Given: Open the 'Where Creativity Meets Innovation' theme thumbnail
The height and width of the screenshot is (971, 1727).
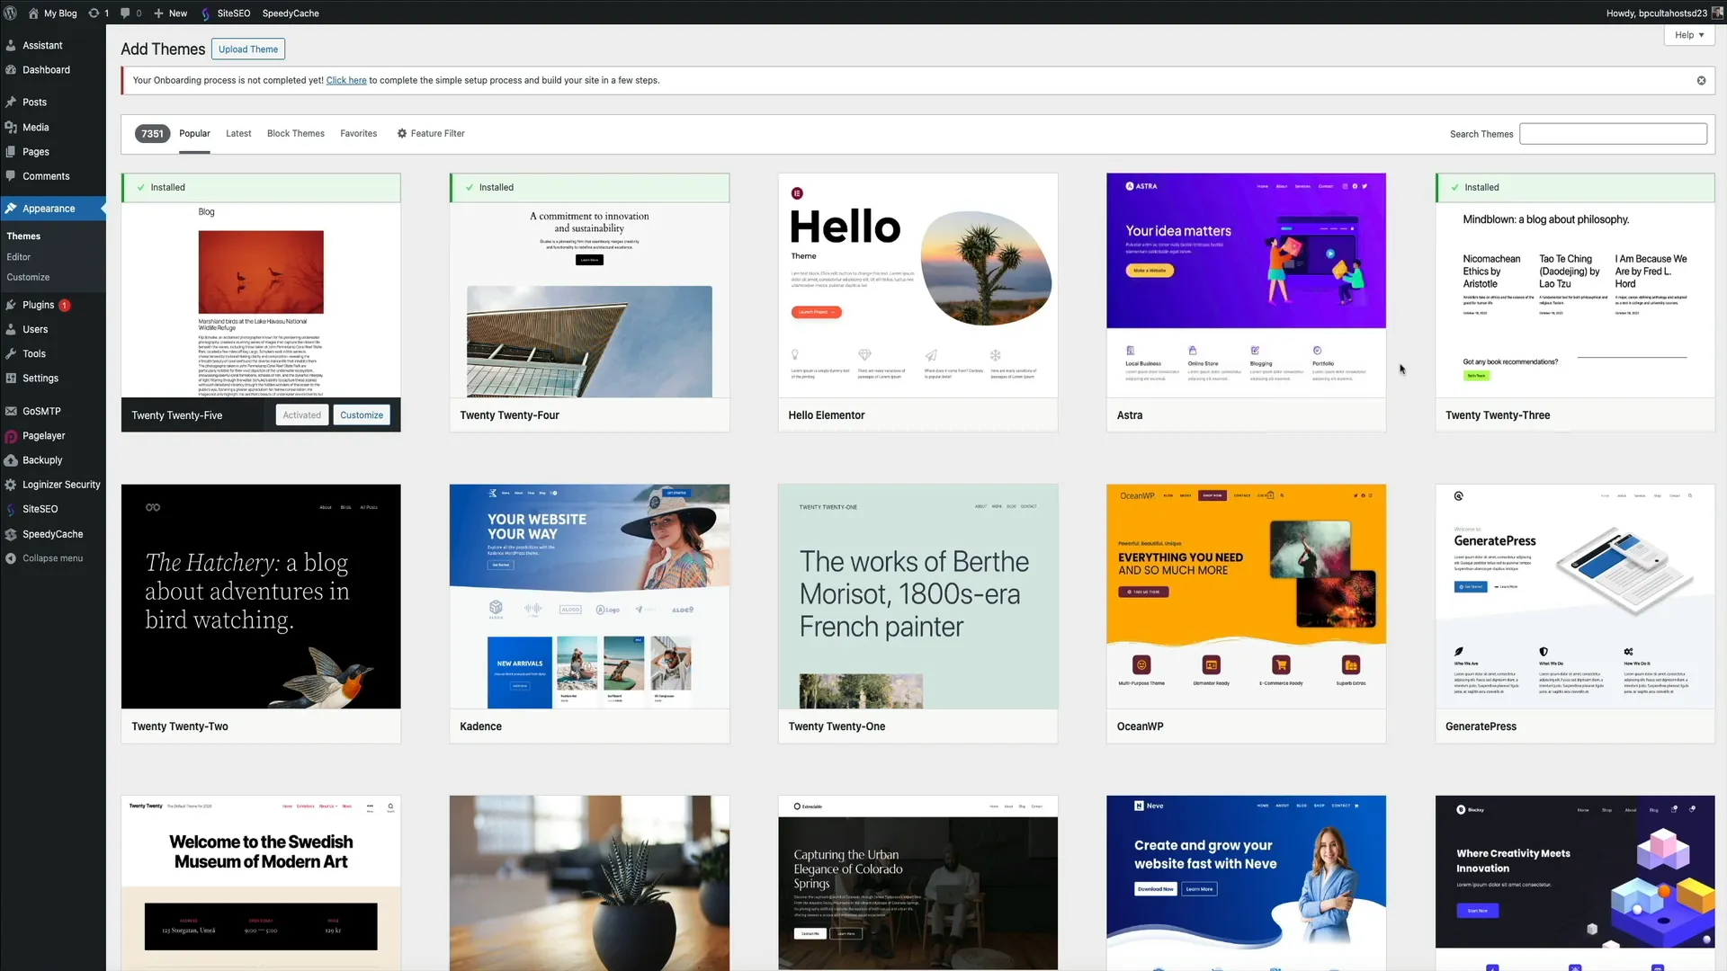Looking at the screenshot, I should [1575, 883].
